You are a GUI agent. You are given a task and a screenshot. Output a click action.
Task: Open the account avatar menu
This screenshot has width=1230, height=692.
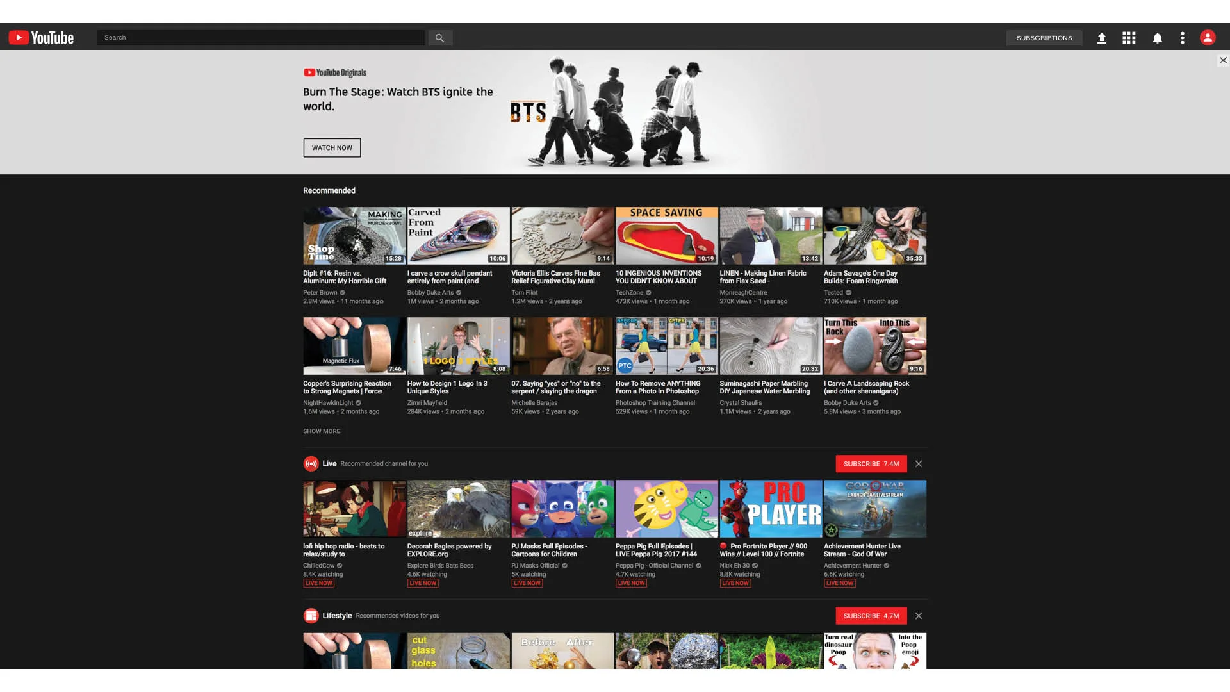(x=1208, y=38)
